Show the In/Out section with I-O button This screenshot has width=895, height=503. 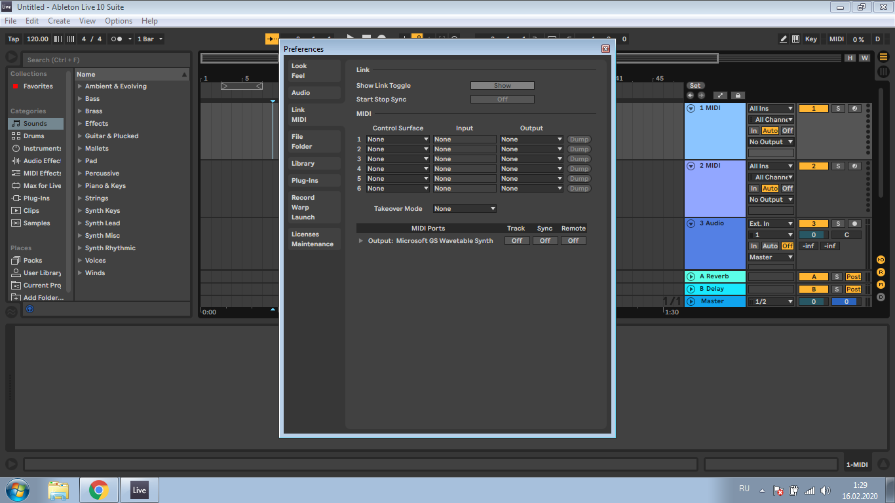tap(881, 260)
